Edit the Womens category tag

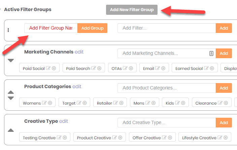[44, 103]
